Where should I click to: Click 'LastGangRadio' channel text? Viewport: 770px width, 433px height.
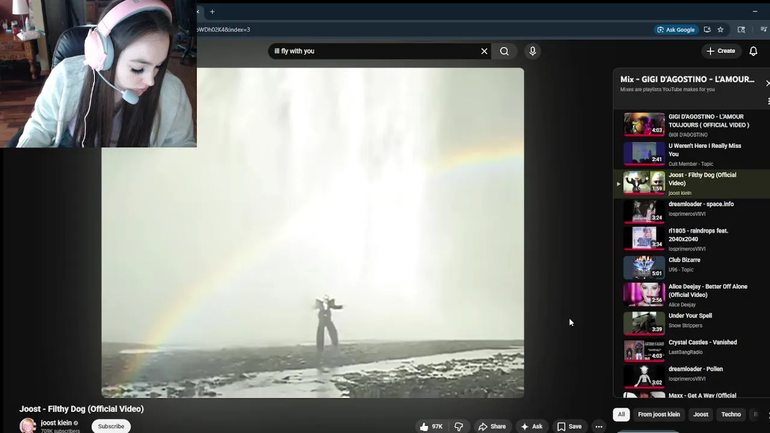tap(686, 352)
